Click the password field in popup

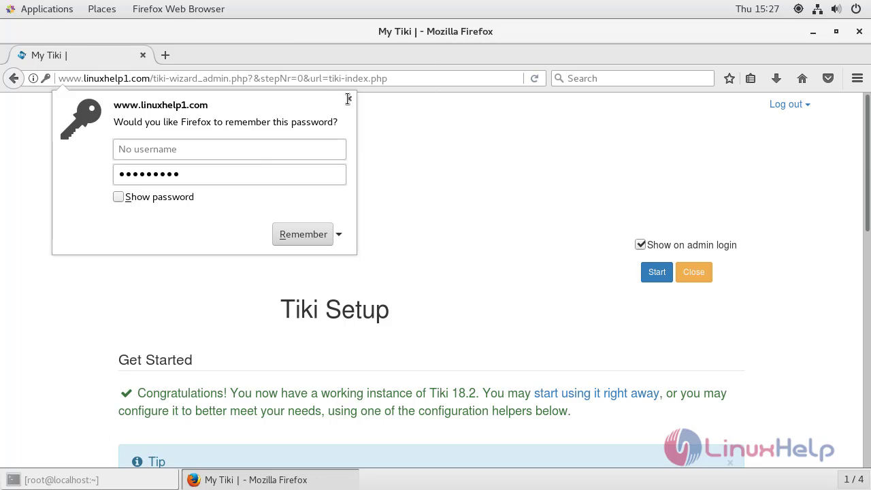pyautogui.click(x=229, y=174)
